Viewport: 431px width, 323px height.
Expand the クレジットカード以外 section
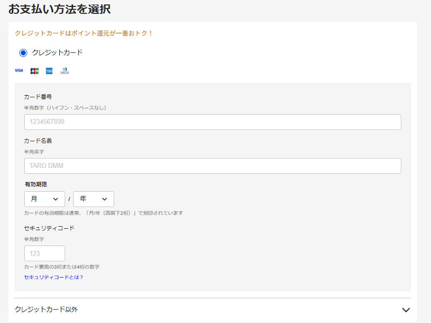coord(46,310)
